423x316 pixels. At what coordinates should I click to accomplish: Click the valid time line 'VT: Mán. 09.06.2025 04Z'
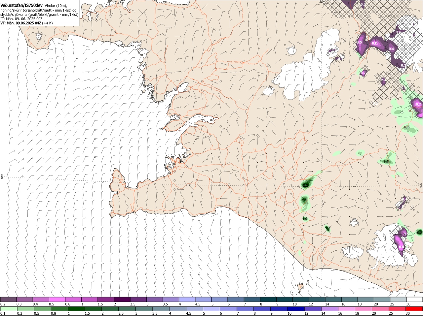click(x=20, y=23)
